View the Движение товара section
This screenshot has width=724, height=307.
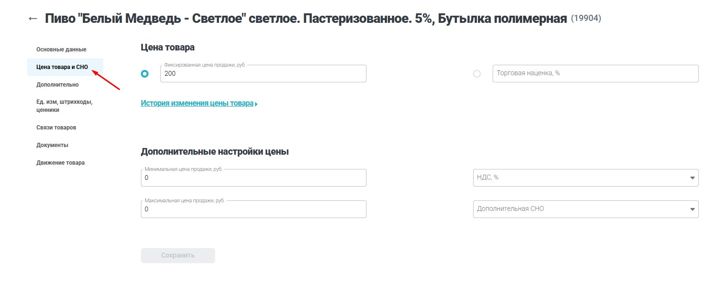click(x=60, y=162)
